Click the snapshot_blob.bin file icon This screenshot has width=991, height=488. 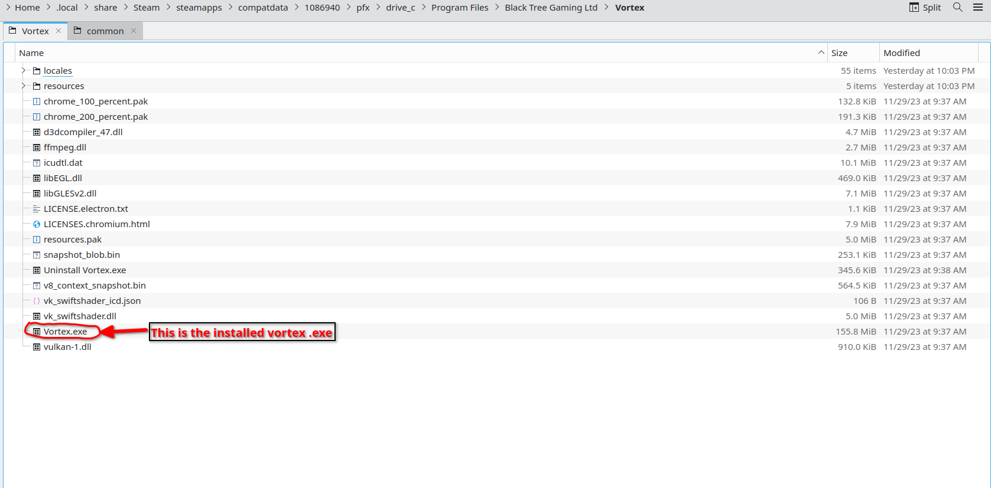point(37,255)
